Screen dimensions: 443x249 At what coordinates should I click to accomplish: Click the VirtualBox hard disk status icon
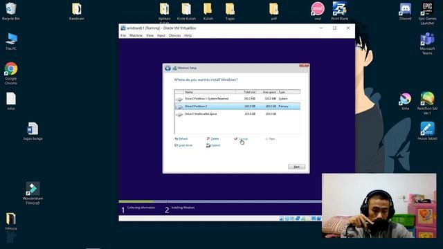(282, 219)
